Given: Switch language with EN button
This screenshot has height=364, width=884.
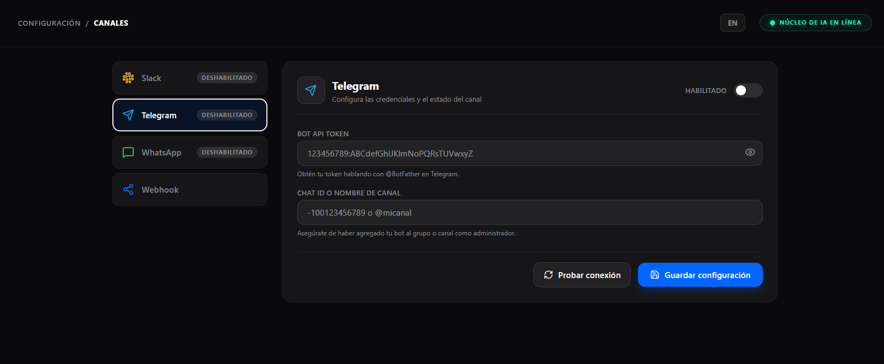Looking at the screenshot, I should [x=733, y=23].
